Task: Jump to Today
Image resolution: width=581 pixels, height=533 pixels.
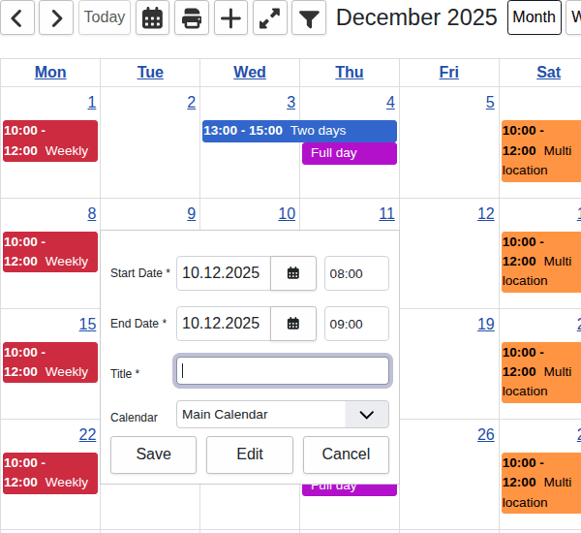Action: tap(104, 17)
